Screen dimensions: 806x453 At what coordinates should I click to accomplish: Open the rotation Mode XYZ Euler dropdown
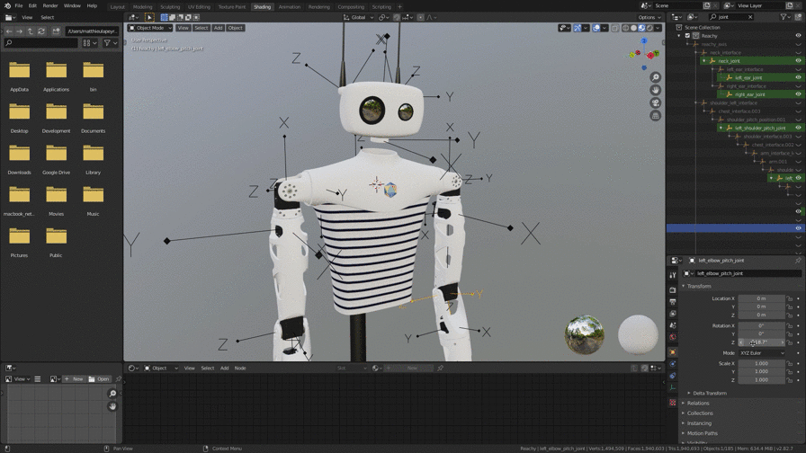point(762,353)
